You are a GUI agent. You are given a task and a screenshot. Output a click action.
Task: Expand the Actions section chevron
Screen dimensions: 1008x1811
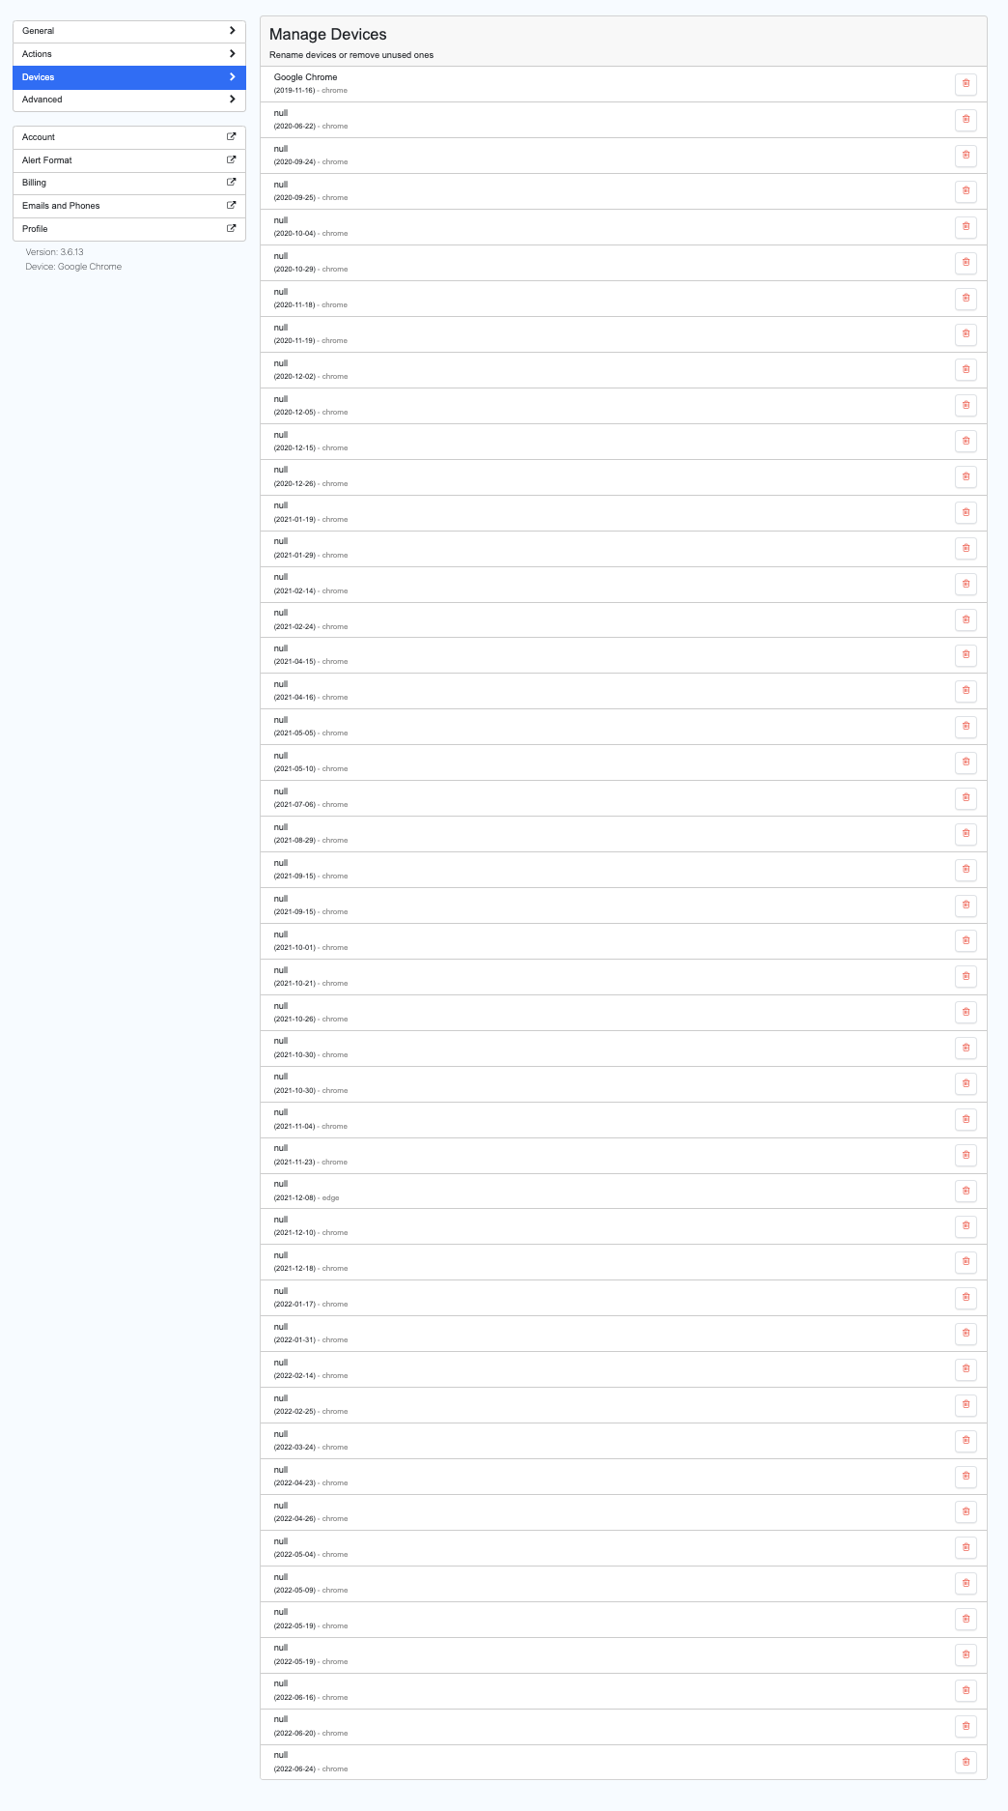click(x=232, y=54)
